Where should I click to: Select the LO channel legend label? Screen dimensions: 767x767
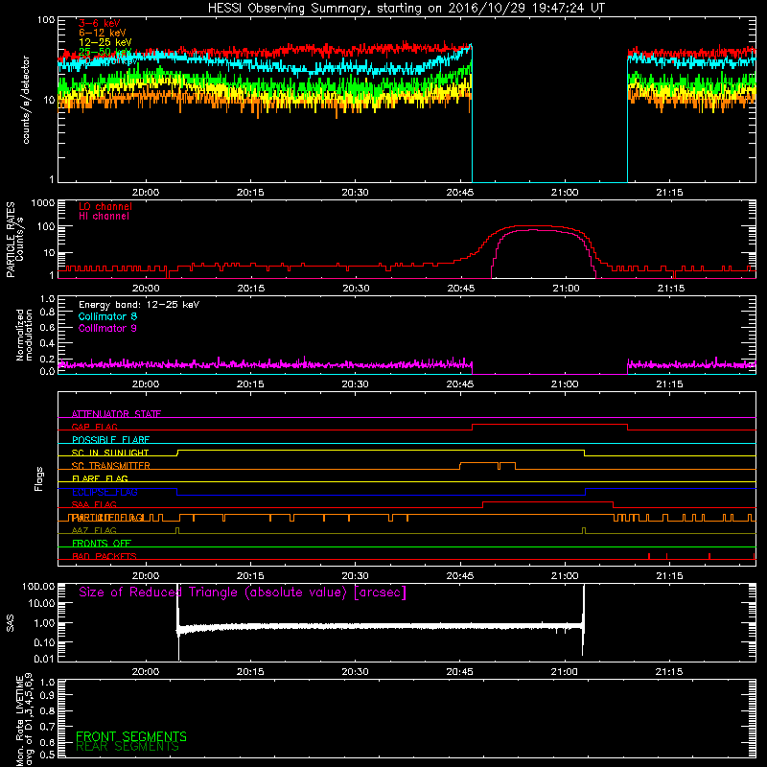point(105,206)
